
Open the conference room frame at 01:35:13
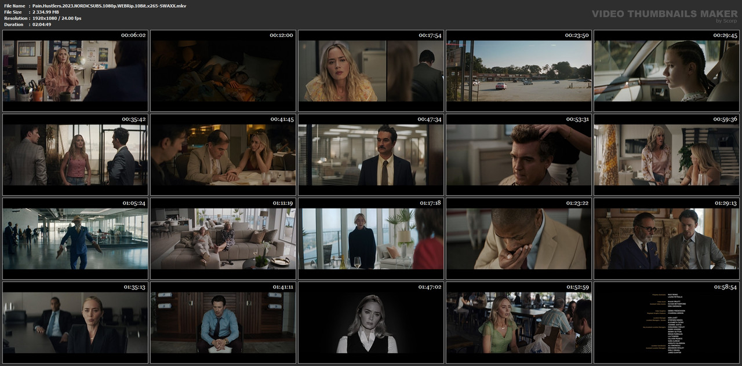pos(75,323)
